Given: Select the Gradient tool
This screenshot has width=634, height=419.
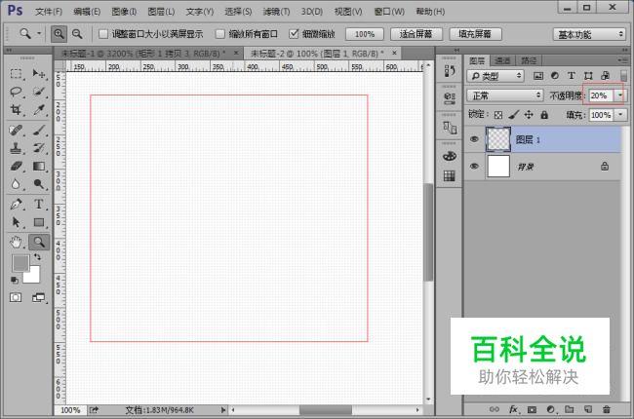Looking at the screenshot, I should pos(39,166).
